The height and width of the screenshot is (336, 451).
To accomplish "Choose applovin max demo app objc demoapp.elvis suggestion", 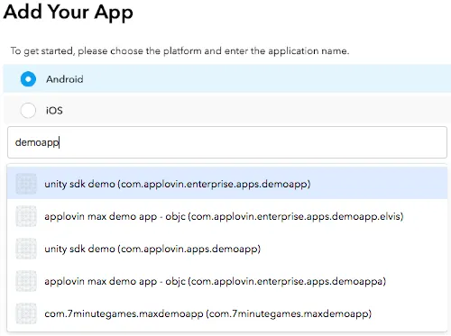I will (x=227, y=216).
